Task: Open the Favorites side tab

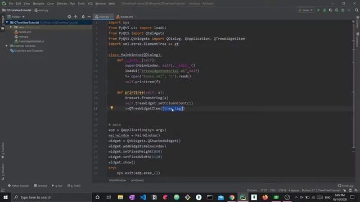Action: [x=3, y=150]
